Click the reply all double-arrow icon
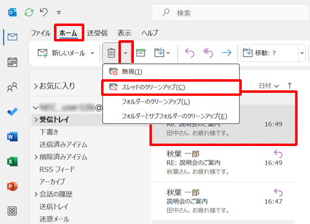Viewport: 310px width, 224px height. click(x=208, y=53)
